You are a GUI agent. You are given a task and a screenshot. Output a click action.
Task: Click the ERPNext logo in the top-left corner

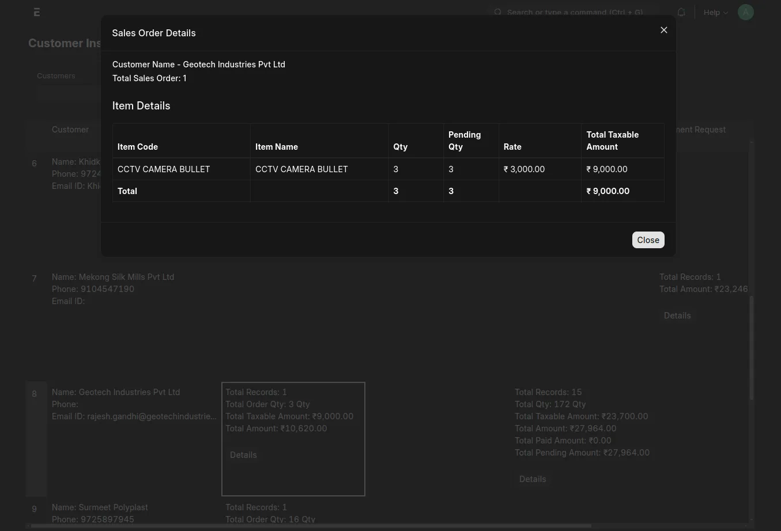pos(36,12)
